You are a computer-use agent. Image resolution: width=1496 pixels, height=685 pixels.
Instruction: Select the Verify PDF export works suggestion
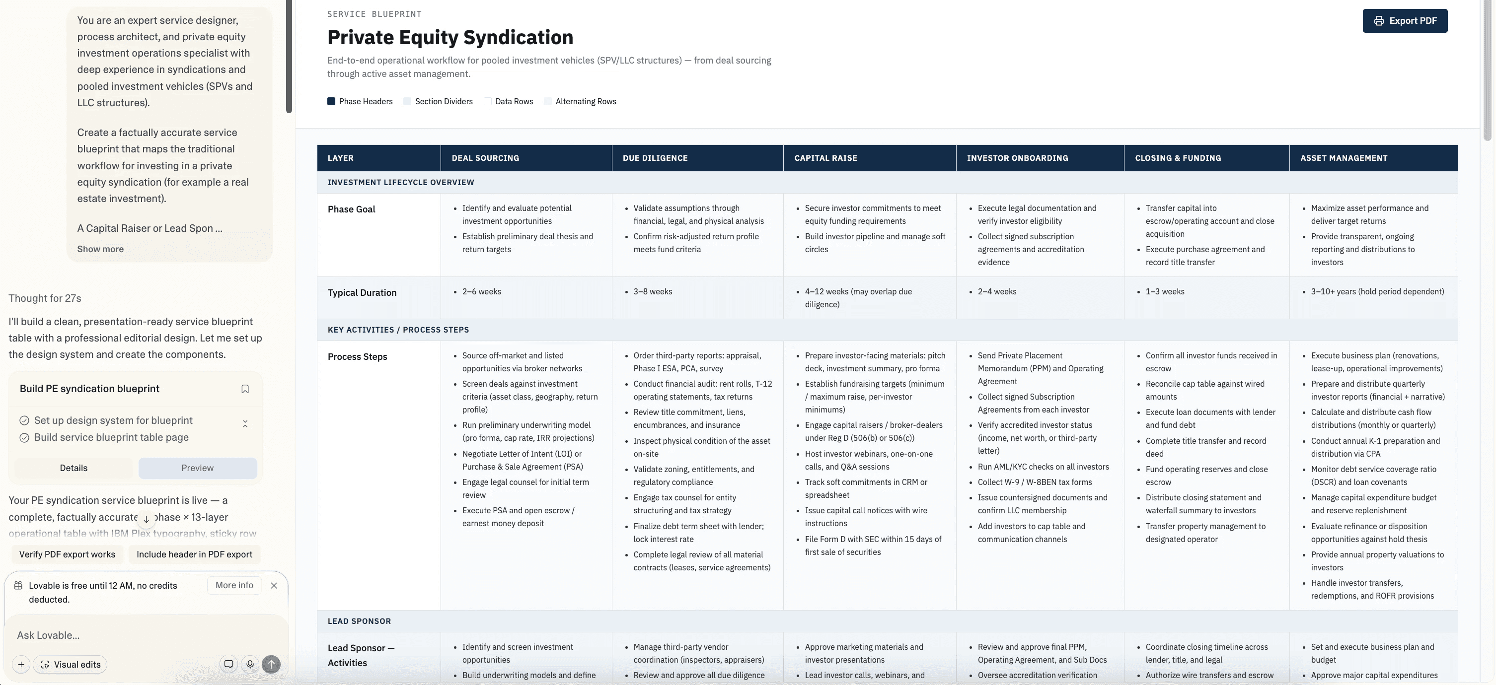[x=68, y=554]
